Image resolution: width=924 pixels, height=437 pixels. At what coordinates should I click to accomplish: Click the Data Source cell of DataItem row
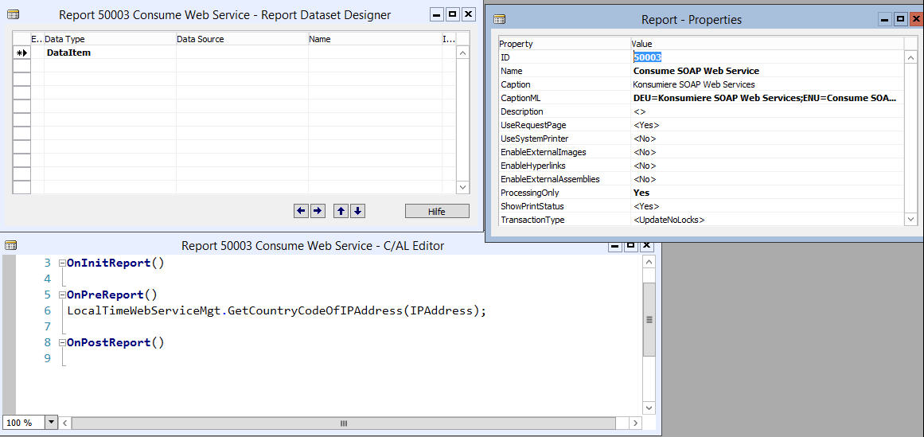pos(242,53)
